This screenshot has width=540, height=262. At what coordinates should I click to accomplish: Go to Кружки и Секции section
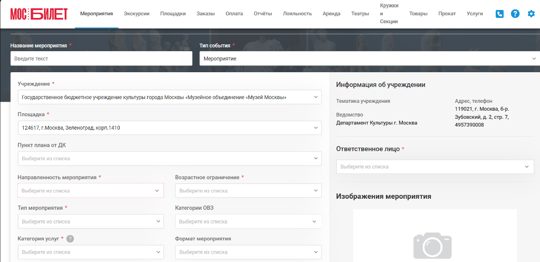[x=389, y=14]
